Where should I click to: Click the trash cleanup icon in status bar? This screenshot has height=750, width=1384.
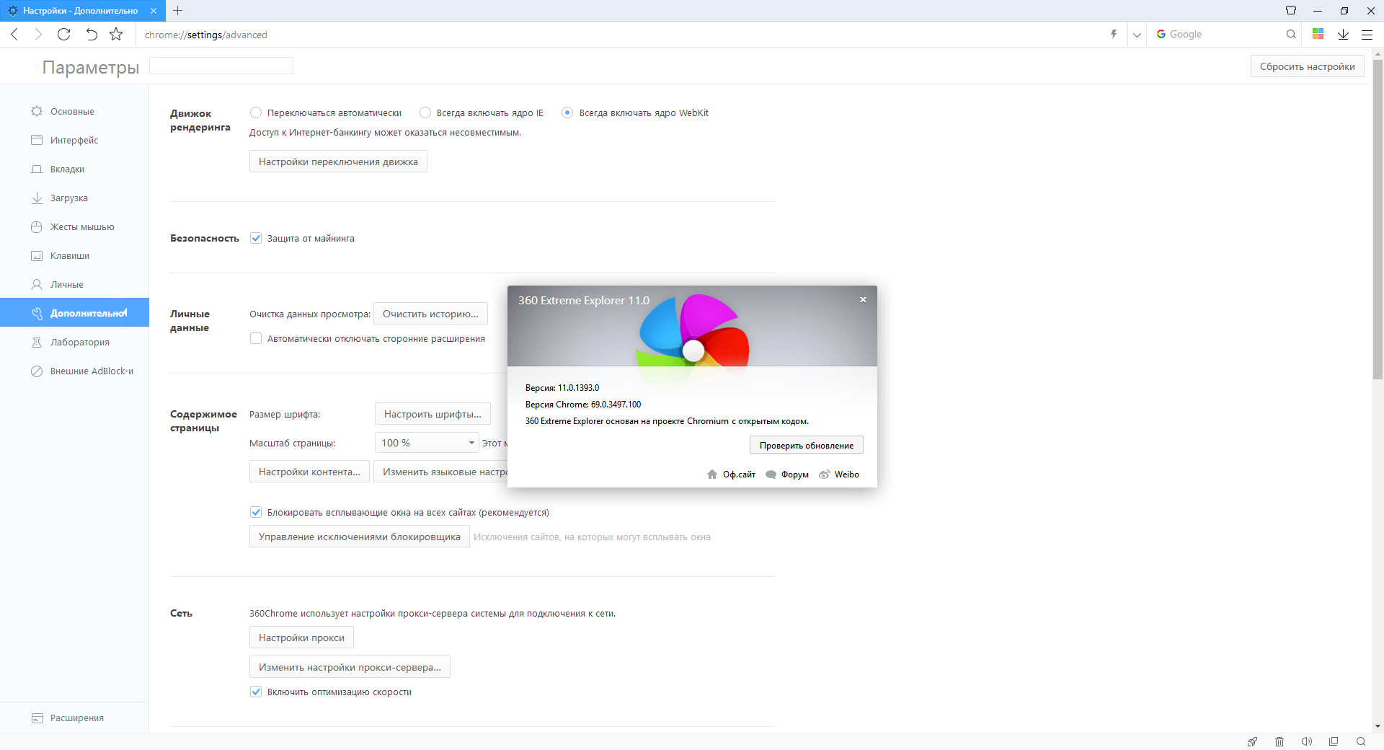pos(1279,741)
